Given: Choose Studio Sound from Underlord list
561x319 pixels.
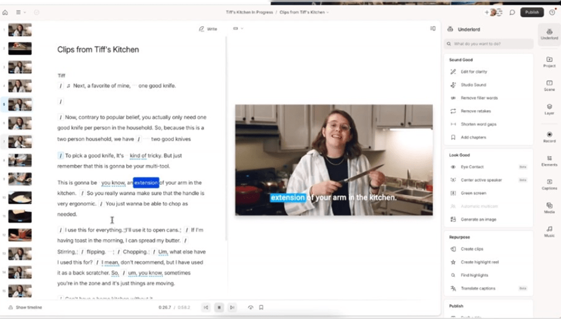Looking at the screenshot, I should point(473,85).
